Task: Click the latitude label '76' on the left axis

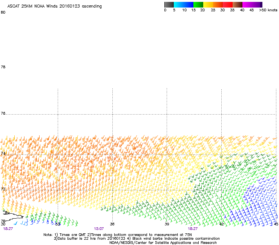Action: 3,113
